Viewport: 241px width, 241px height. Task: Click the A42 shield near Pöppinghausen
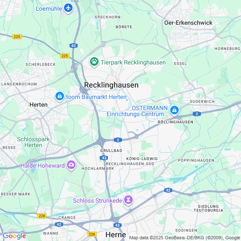pyautogui.click(x=168, y=190)
